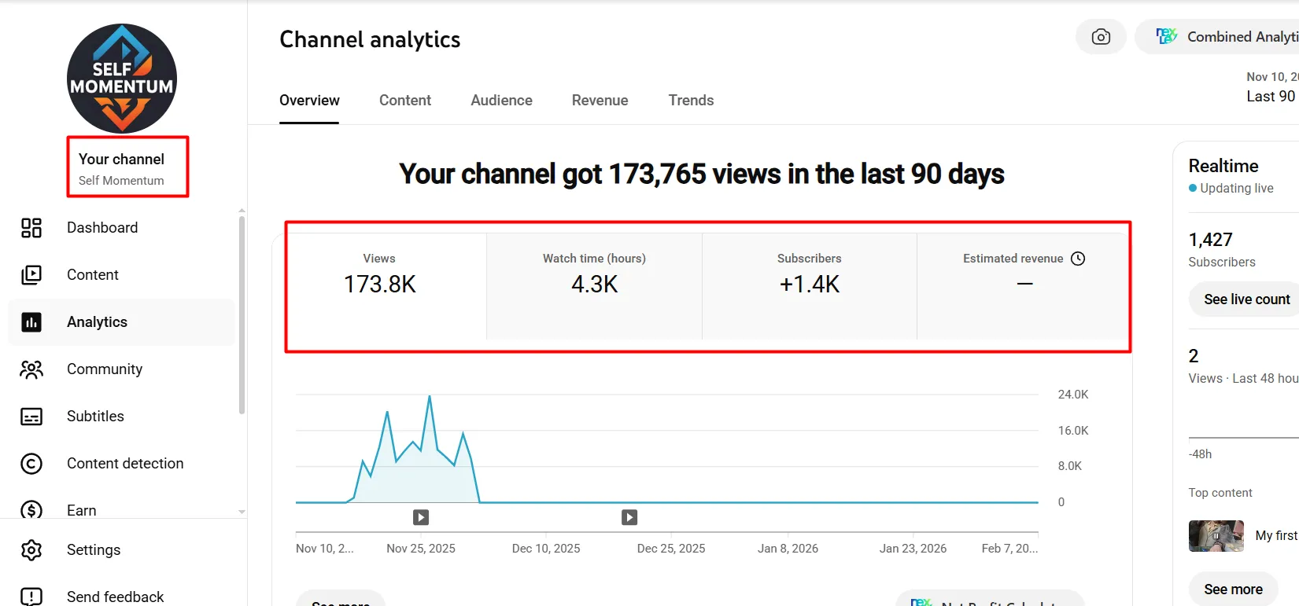The height and width of the screenshot is (606, 1299).
Task: Click the Settings gear icon
Action: 31,550
